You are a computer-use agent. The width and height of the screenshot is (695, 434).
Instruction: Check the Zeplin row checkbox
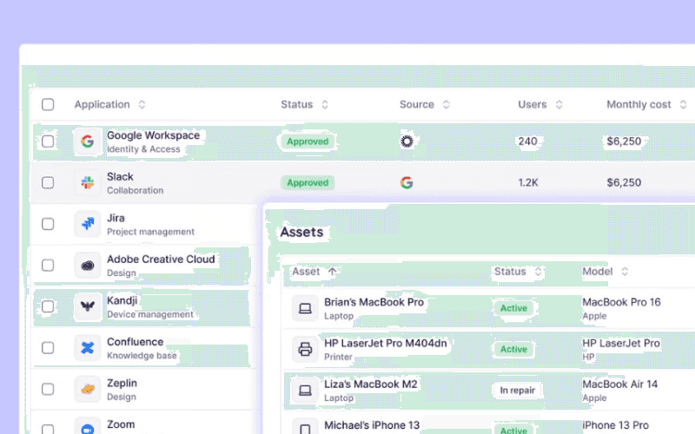[x=48, y=389]
